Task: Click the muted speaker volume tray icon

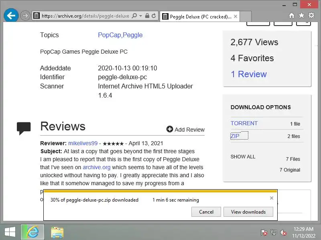Action: tap(283, 232)
